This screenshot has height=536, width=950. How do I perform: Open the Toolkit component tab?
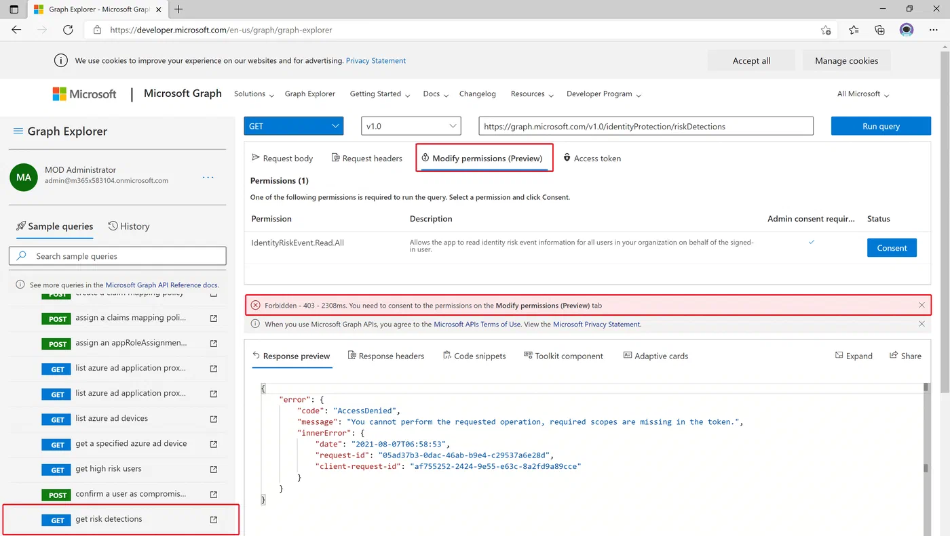[563, 356]
